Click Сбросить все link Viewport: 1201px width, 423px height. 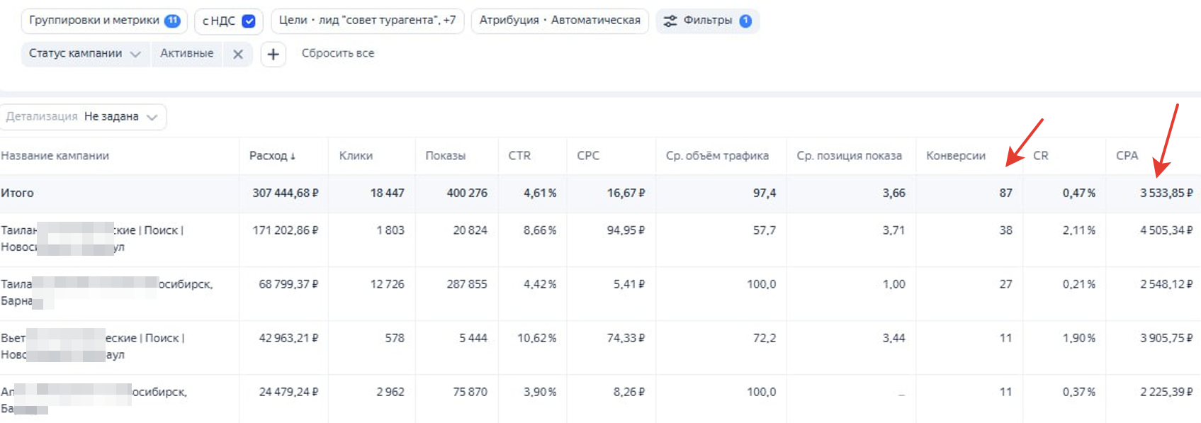[x=337, y=54]
